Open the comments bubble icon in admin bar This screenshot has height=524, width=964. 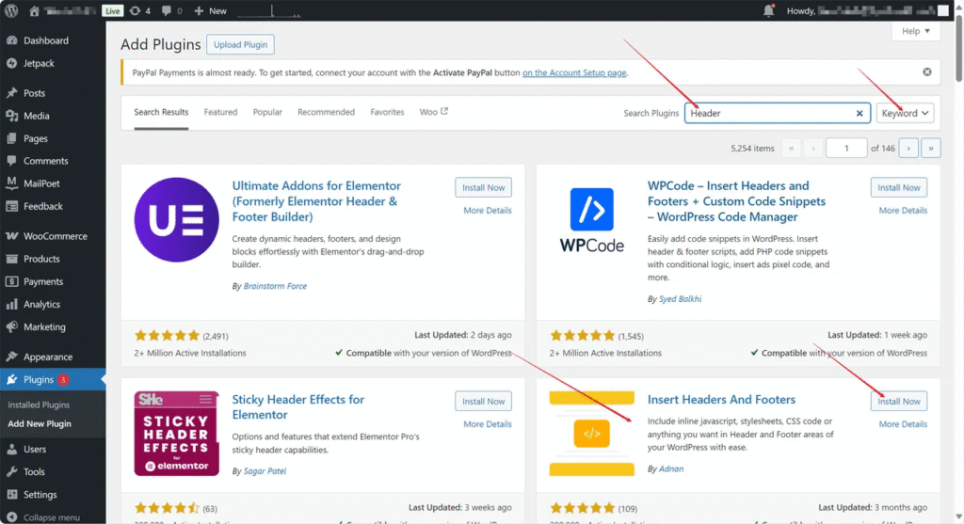click(171, 11)
